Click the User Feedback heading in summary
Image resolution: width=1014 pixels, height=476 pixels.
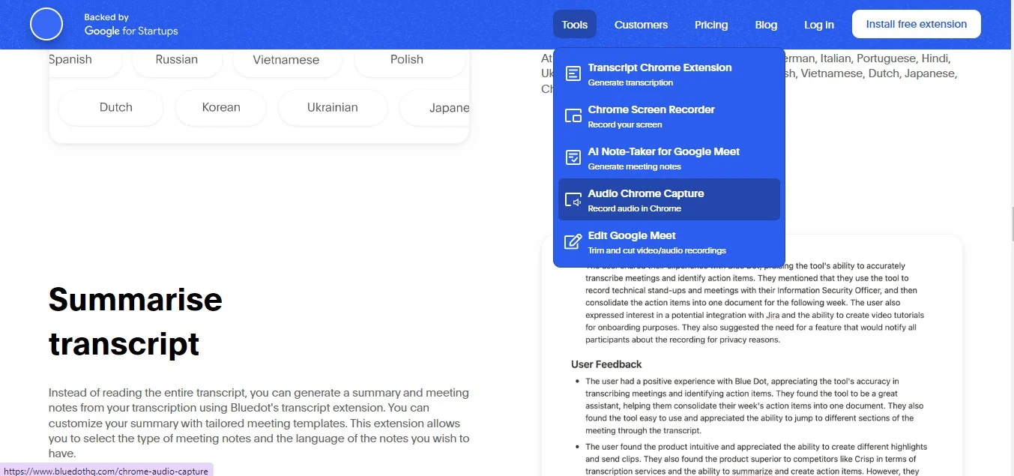[606, 364]
